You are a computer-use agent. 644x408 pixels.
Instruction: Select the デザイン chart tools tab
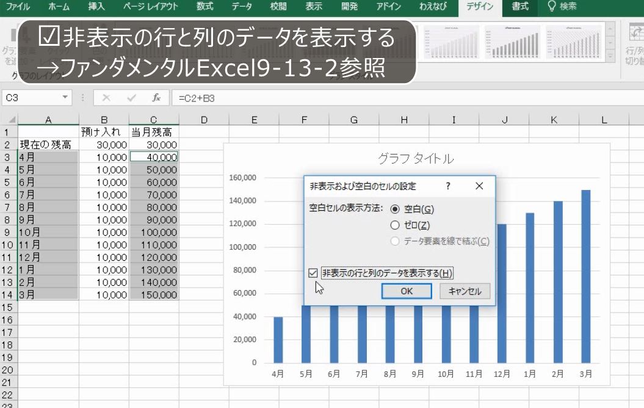tap(480, 7)
